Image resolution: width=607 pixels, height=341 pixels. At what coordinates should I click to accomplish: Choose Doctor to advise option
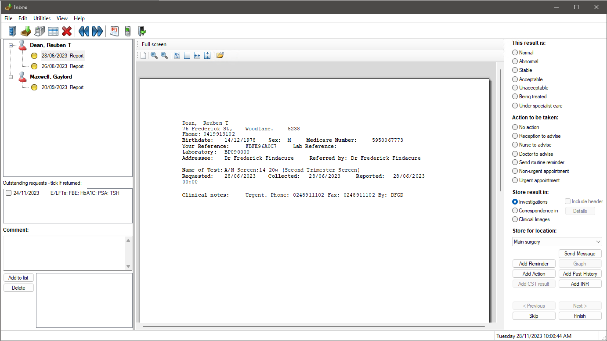click(x=515, y=154)
